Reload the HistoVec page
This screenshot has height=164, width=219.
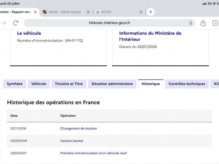click(16, 23)
